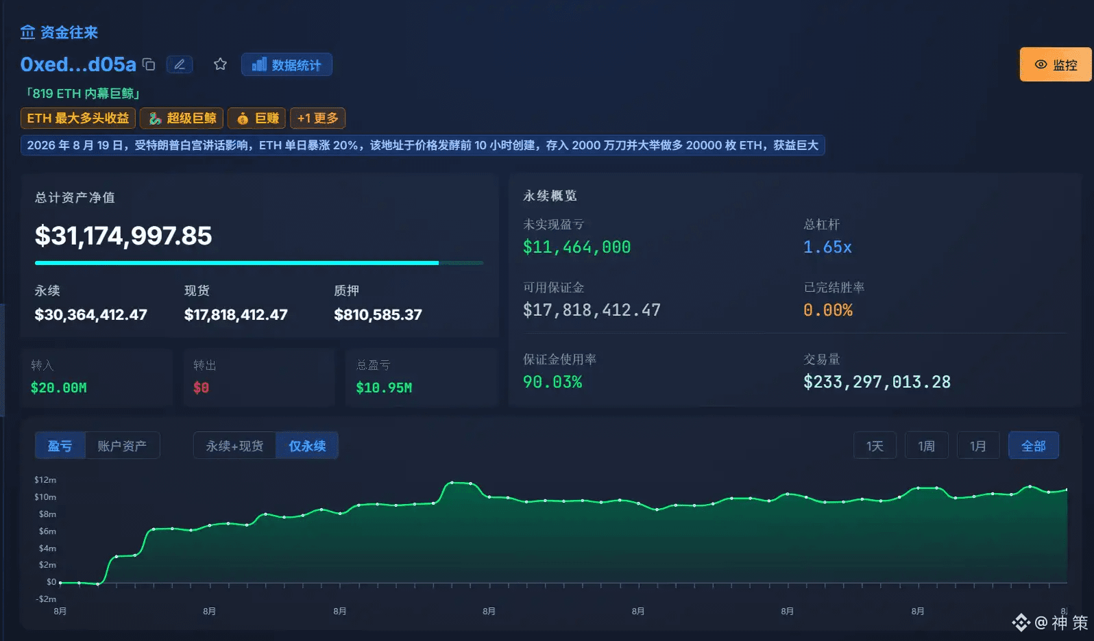Click the 总杠杆 1.65x value
This screenshot has width=1094, height=641.
(827, 247)
